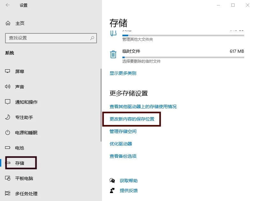Click the 获取帮助 question mark icon
Image resolution: width=255 pixels, height=201 pixels.
click(x=112, y=180)
